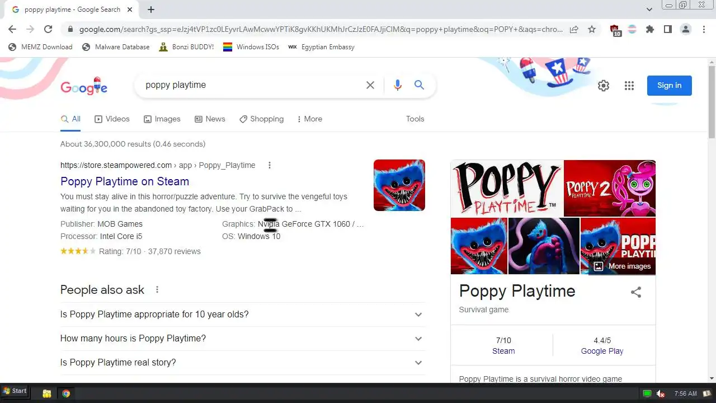Open the Windows ISOs bookmark
716x403 pixels.
(251, 47)
